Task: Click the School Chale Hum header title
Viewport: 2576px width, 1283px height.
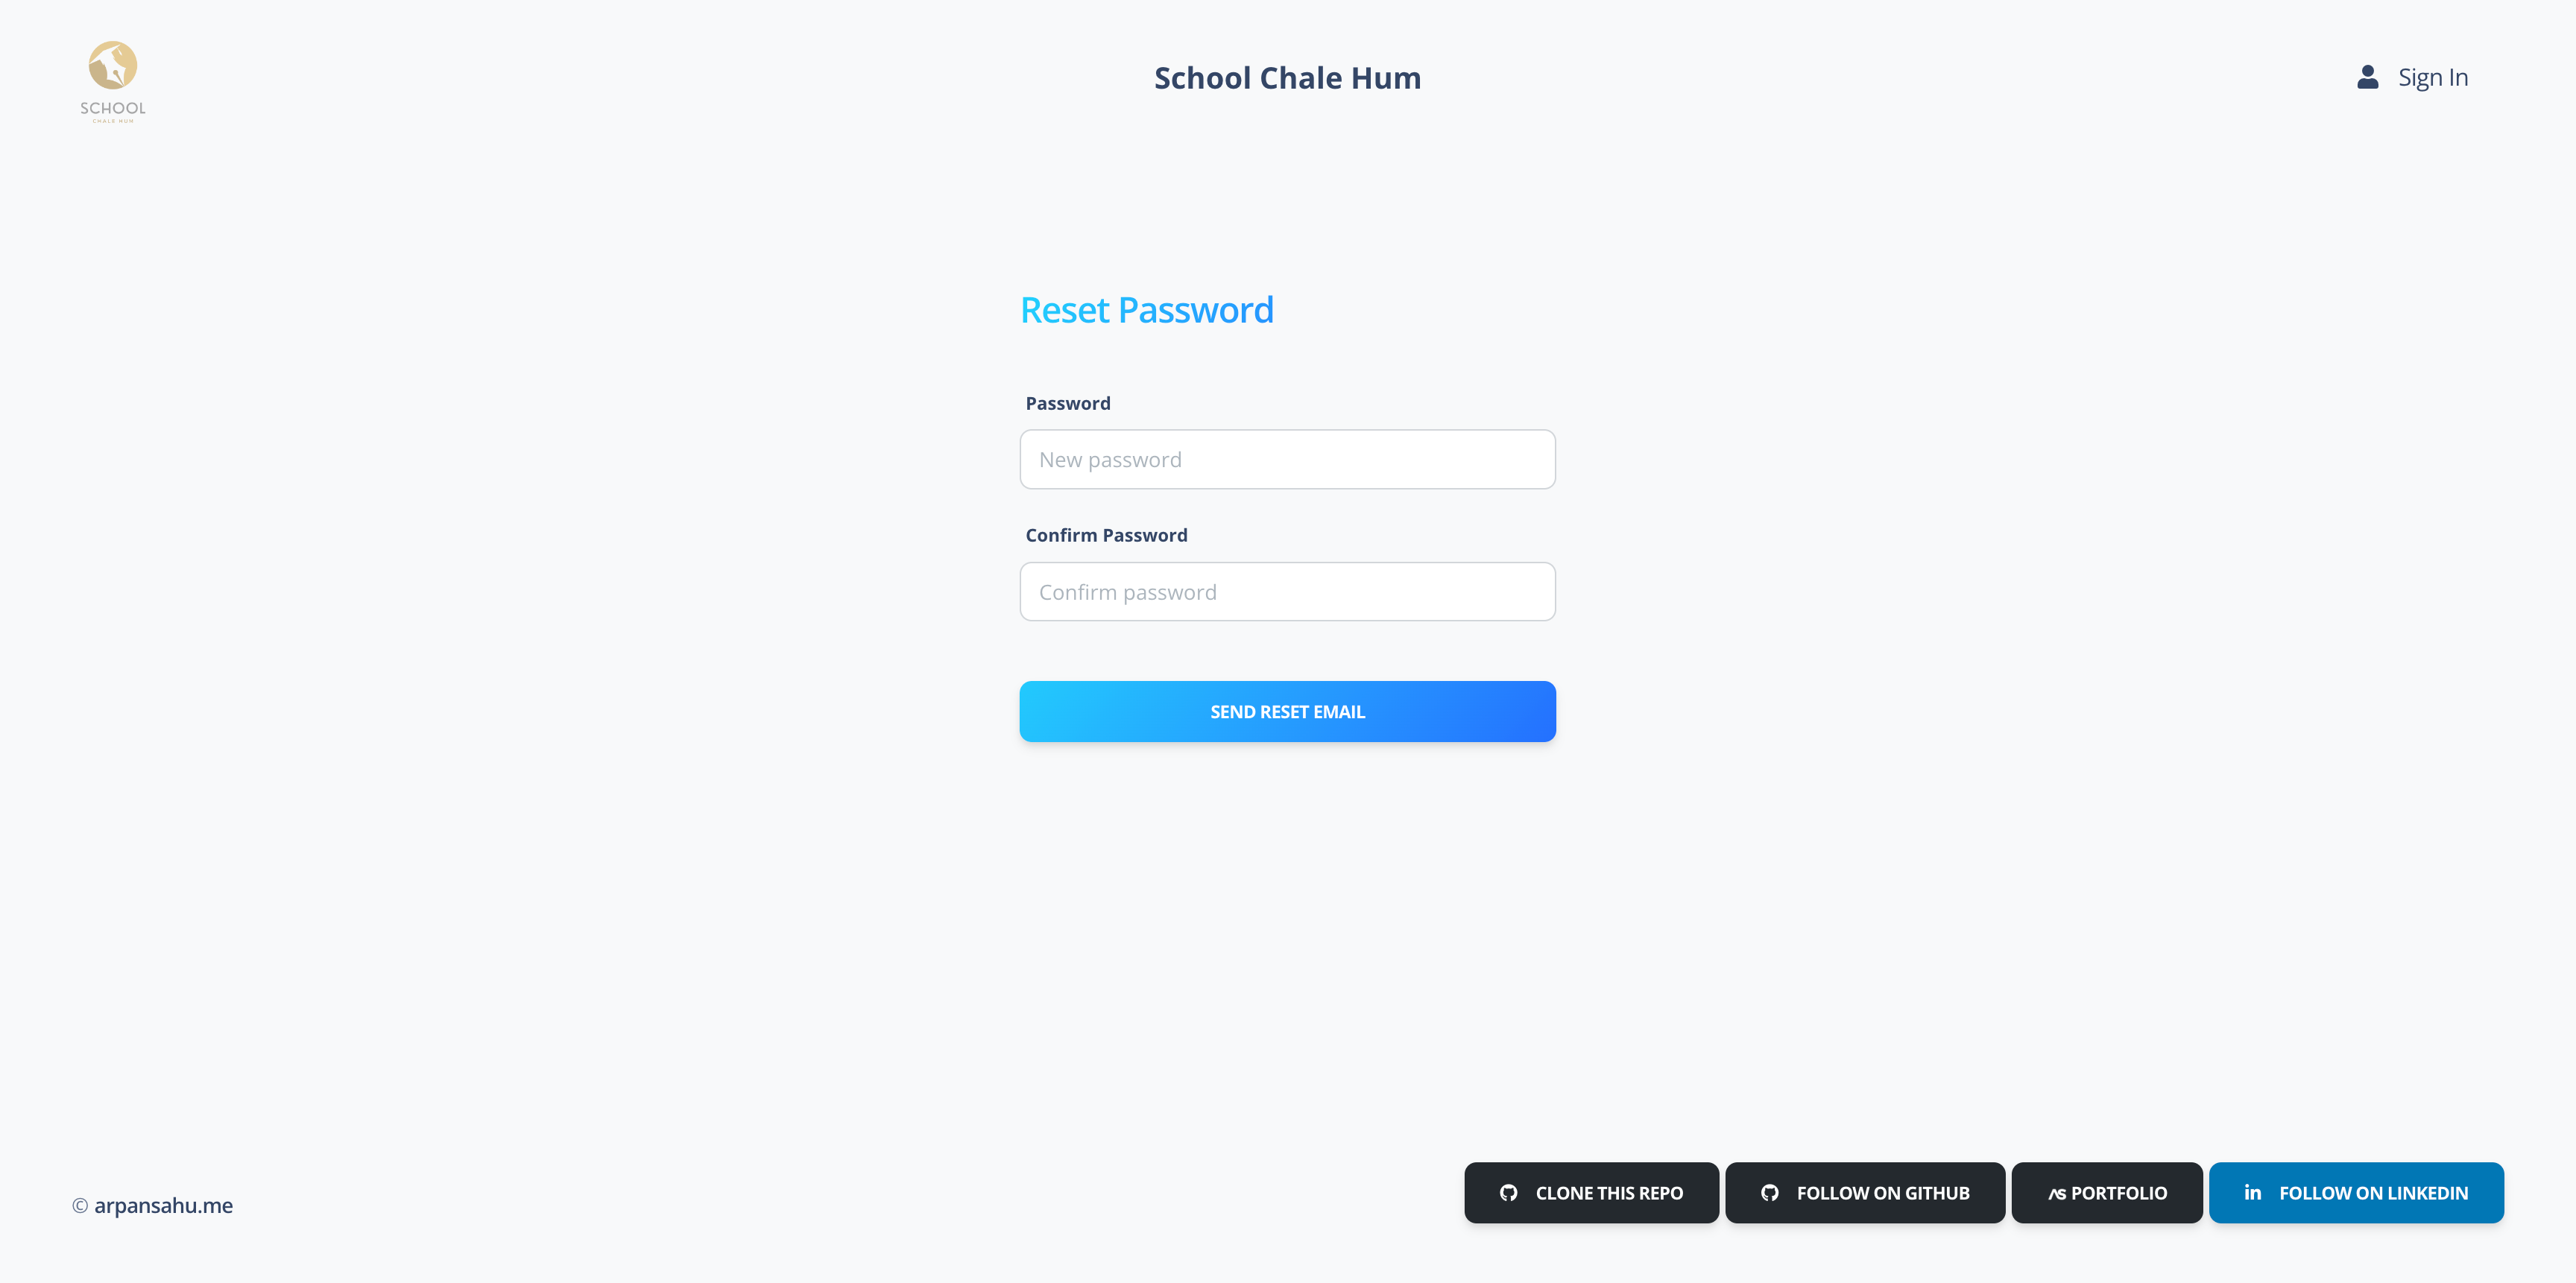Action: coord(1287,78)
